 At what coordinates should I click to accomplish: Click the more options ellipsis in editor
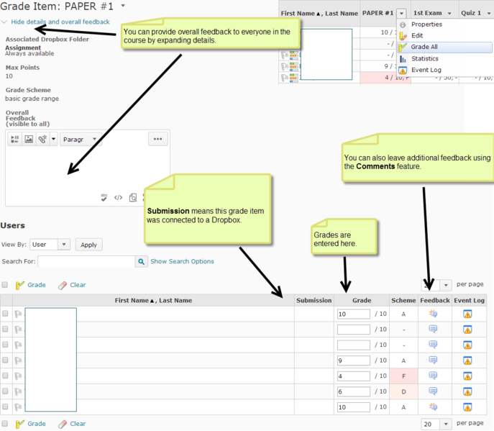(x=158, y=139)
